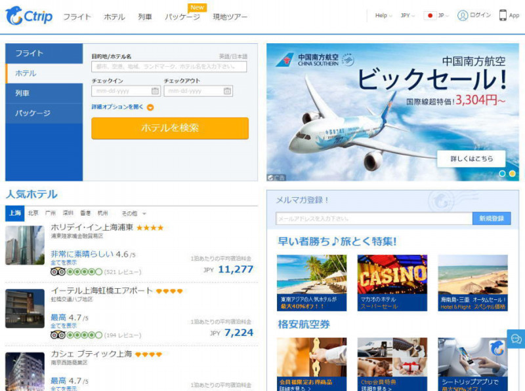
Task: Click the China Southern airline logo
Action: [x=314, y=60]
